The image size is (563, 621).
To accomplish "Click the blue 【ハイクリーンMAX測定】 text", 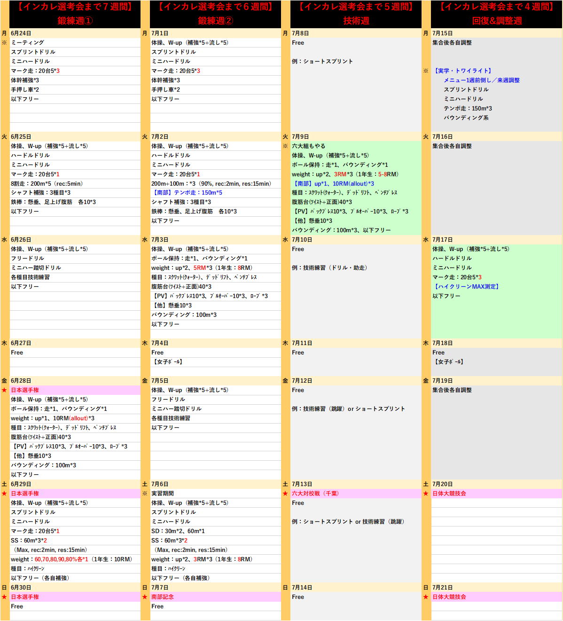I will pyautogui.click(x=466, y=287).
